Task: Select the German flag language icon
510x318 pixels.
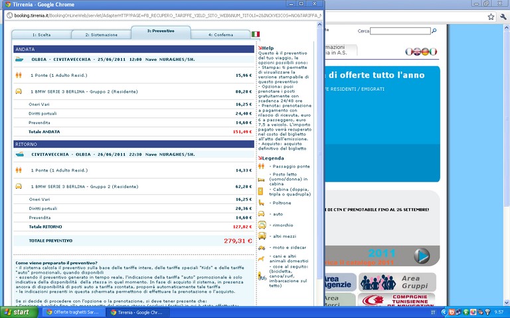Action: coord(426,51)
